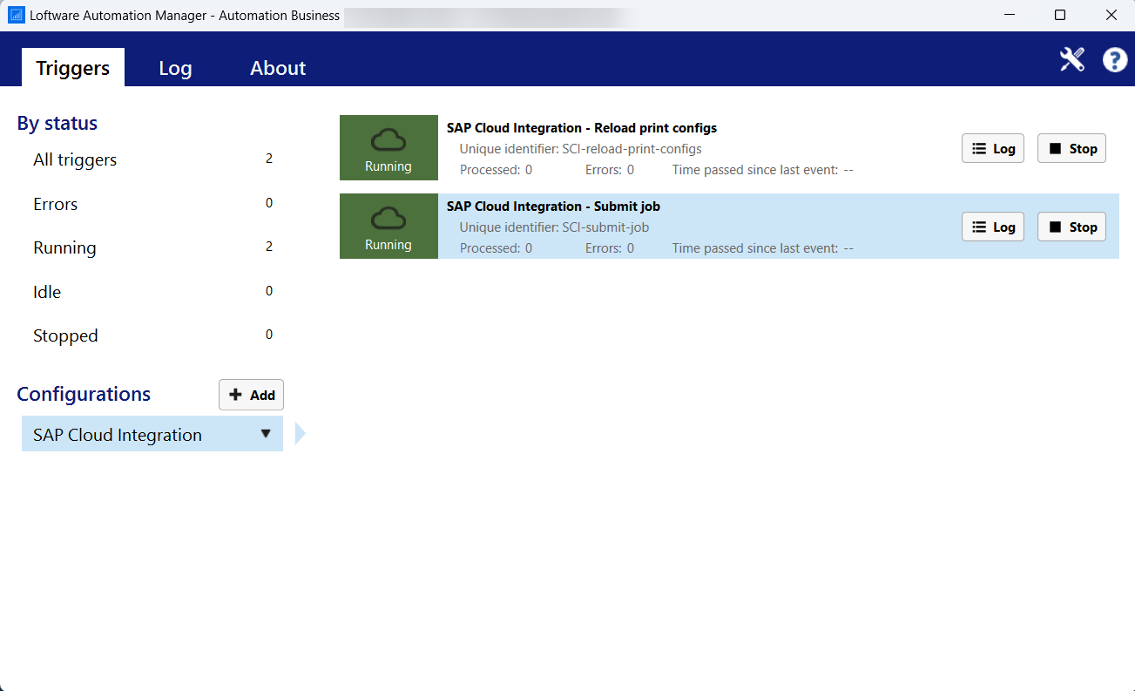Select the Submit job trigger row
Image resolution: width=1135 pixels, height=691 pixels.
tap(610, 226)
